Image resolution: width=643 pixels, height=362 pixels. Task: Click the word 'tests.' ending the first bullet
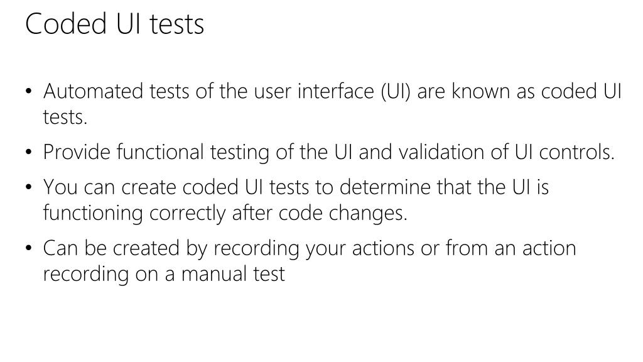pos(65,117)
